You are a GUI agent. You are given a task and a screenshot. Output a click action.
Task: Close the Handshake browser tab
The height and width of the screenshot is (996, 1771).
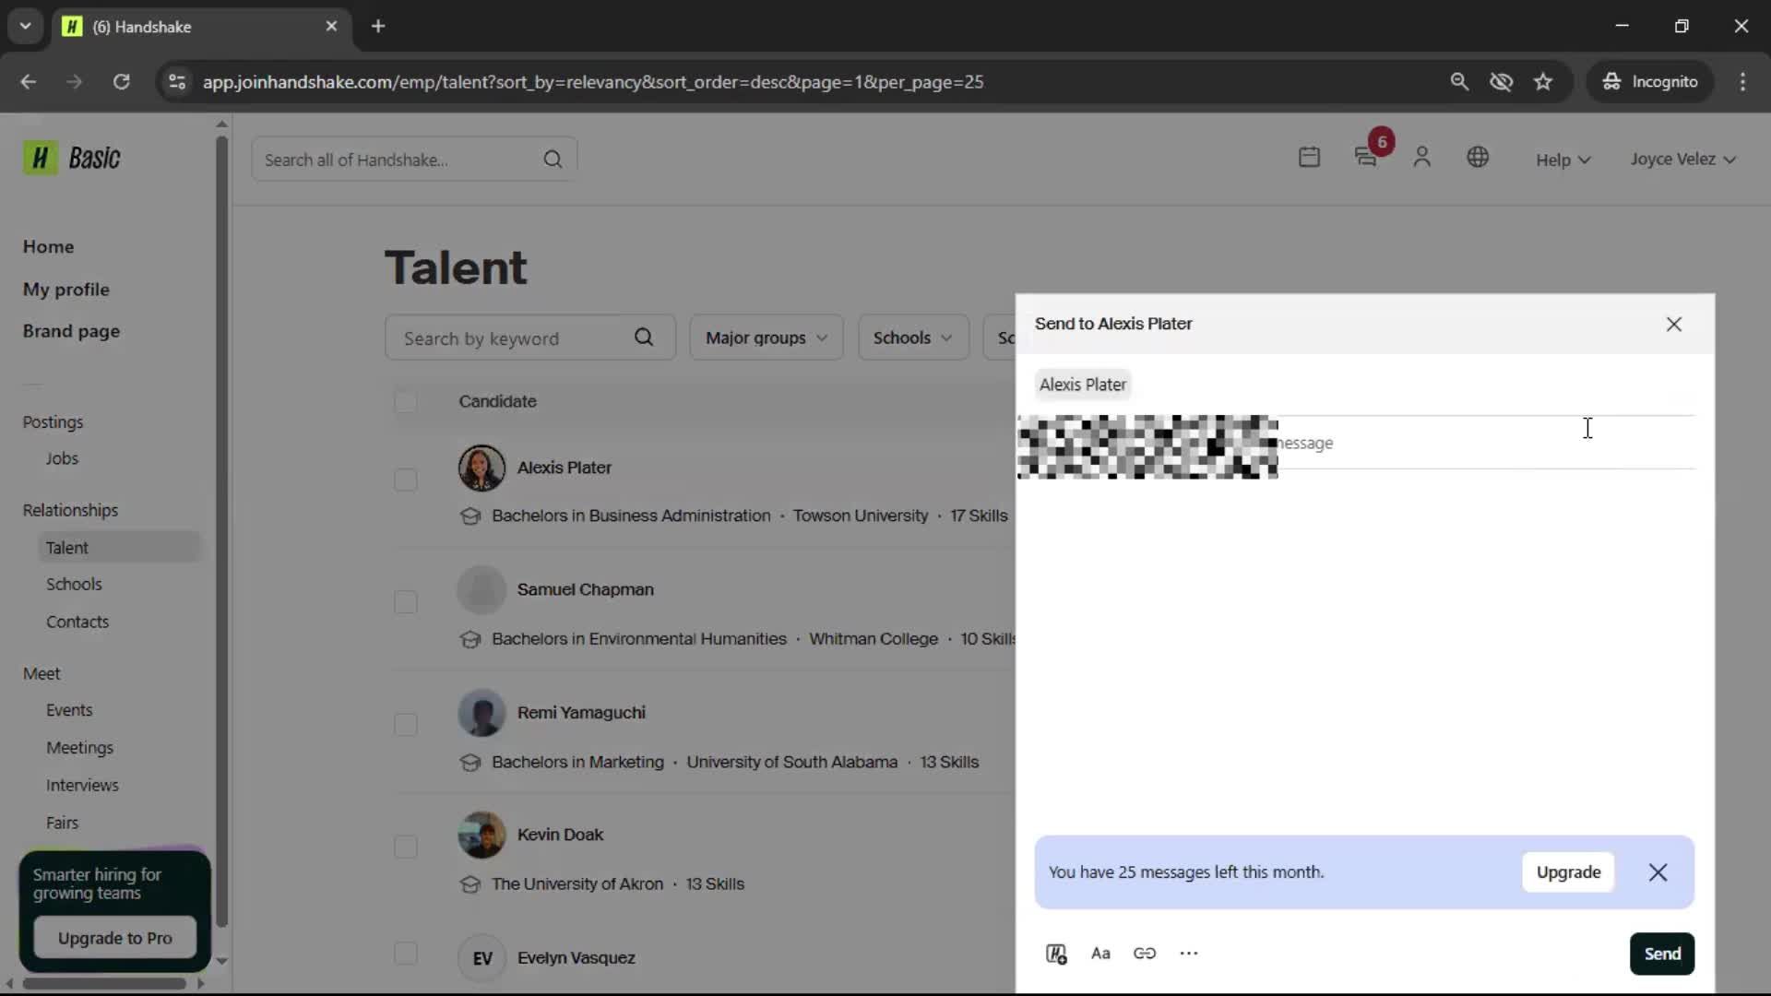coord(331,26)
